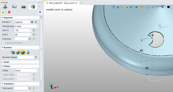Open the Offset dropdown set to None
Image resolution: width=173 pixels, height=92 pixels.
coord(26,70)
